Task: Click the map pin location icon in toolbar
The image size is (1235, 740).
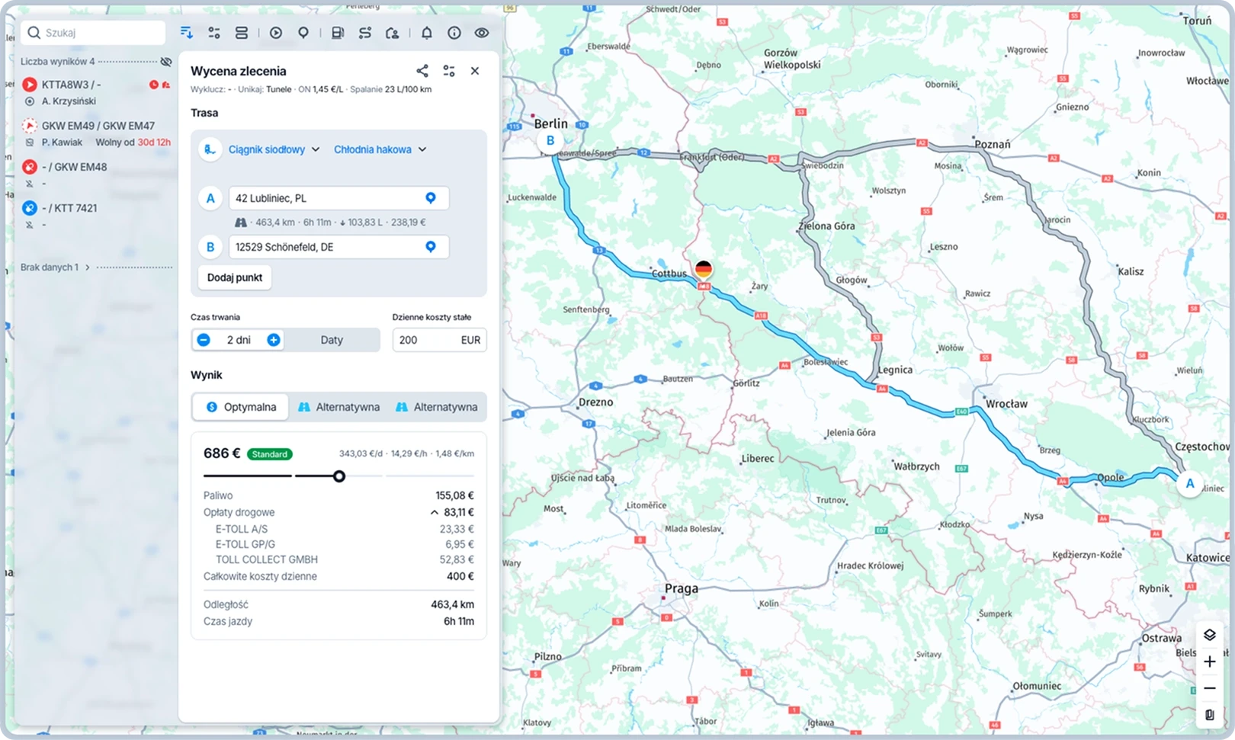Action: (303, 33)
